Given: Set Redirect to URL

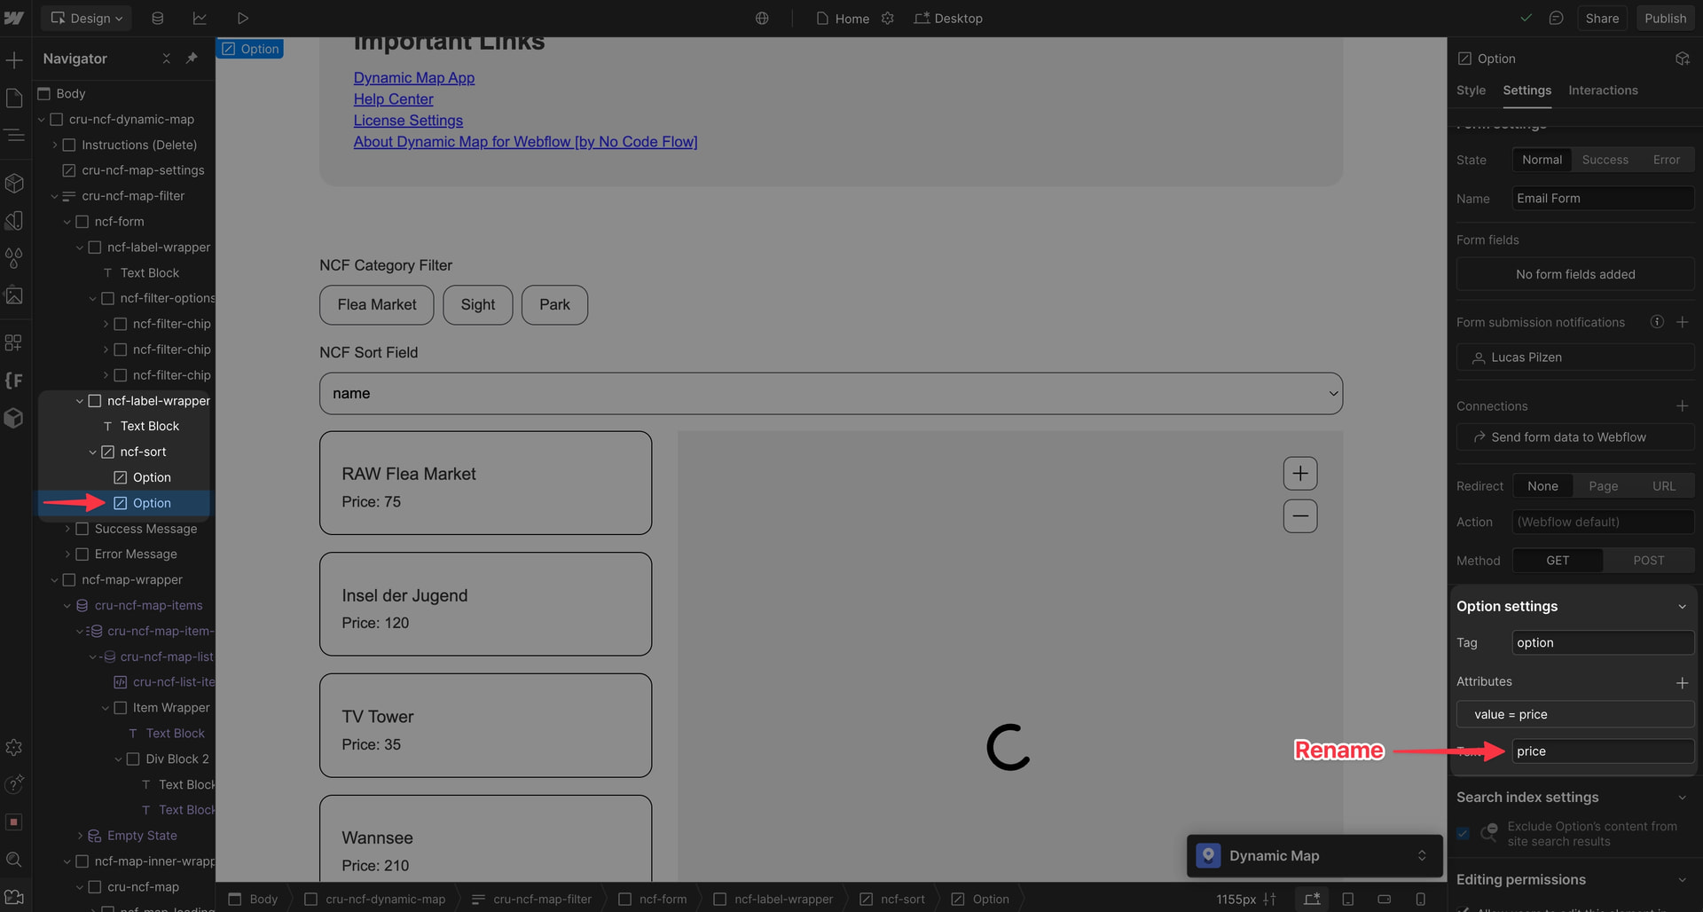Looking at the screenshot, I should click(x=1664, y=486).
